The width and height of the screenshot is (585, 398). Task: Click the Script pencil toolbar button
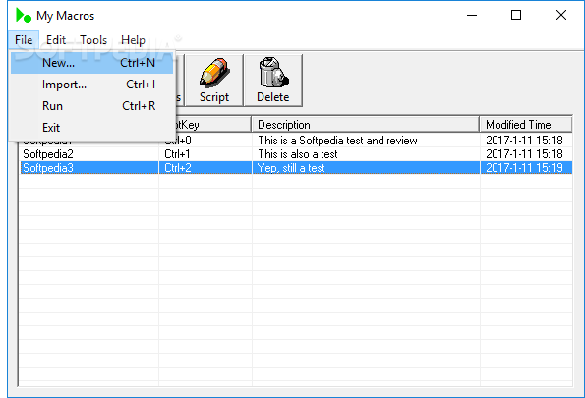[x=214, y=81]
